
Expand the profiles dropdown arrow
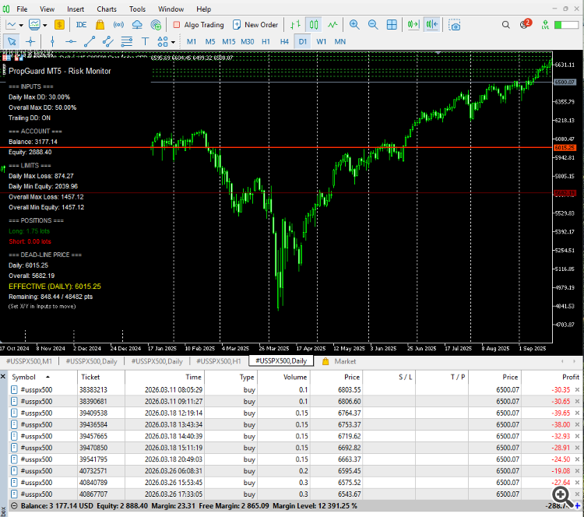45,26
